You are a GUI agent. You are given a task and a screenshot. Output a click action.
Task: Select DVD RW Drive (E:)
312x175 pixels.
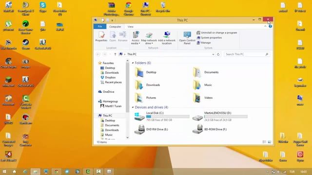(151, 129)
